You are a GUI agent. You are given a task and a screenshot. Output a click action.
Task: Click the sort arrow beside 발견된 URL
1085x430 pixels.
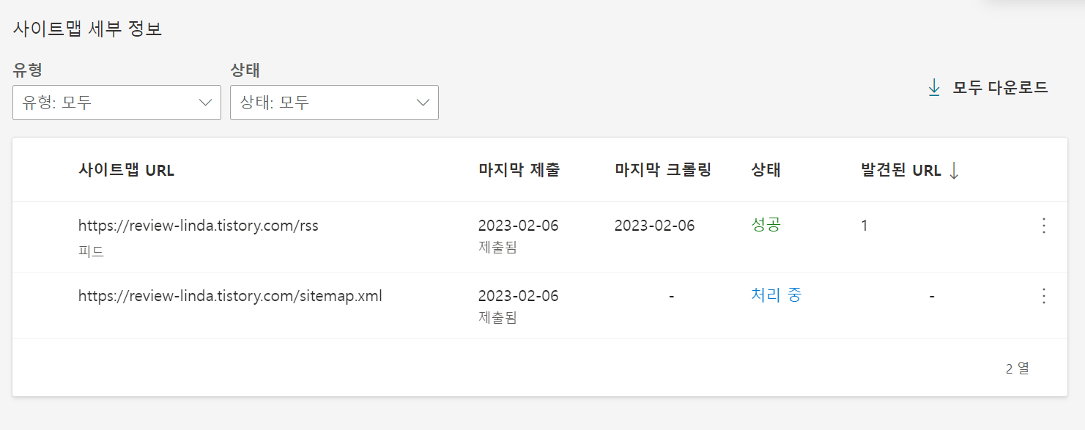(954, 170)
